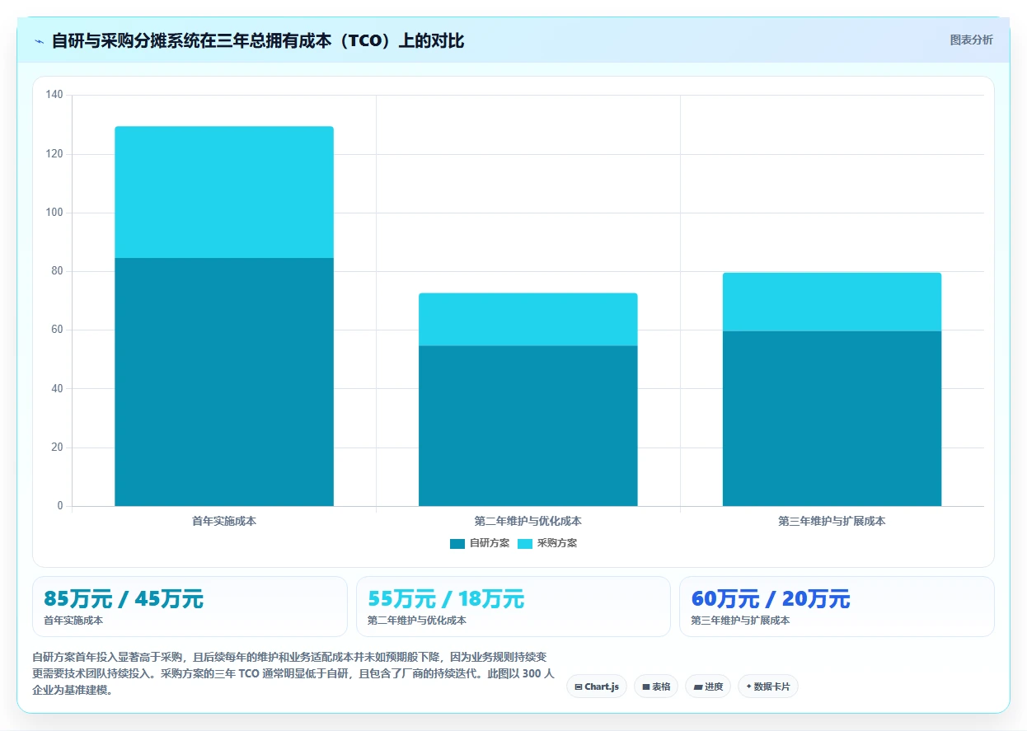
Task: Click the 100 y-axis tick label
Action: (x=54, y=213)
